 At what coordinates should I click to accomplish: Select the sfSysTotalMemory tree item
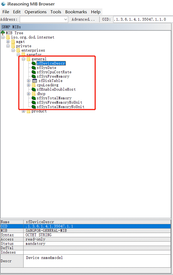tap(54, 98)
